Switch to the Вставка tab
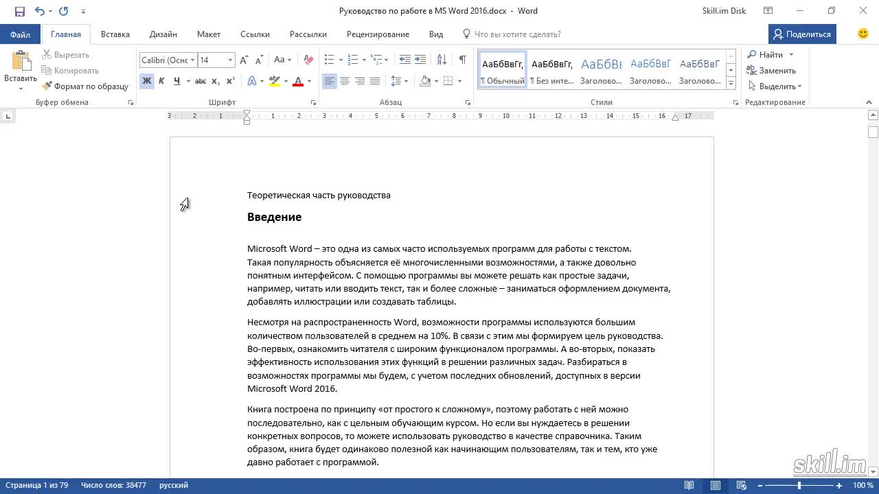This screenshot has height=494, width=879. pos(115,34)
